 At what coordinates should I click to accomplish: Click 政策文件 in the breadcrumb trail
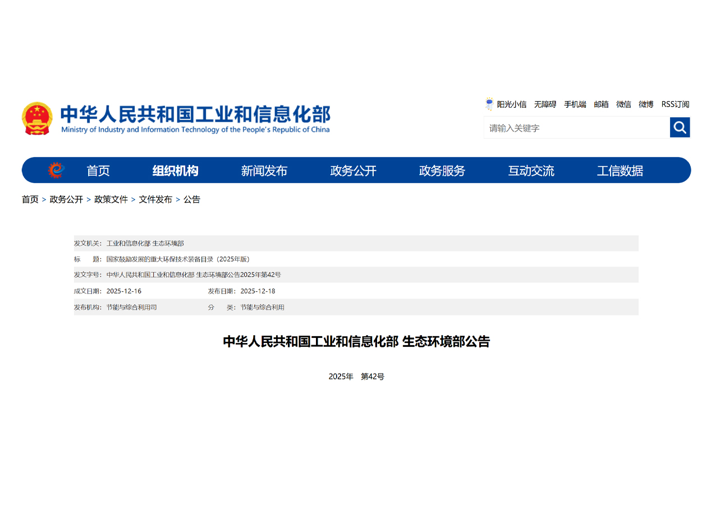(111, 199)
